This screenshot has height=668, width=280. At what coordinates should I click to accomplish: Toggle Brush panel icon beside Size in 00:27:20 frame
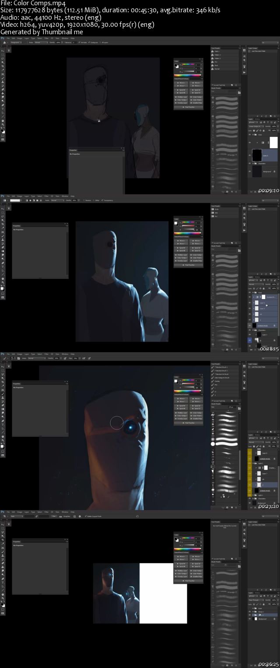pyautogui.click(x=239, y=408)
